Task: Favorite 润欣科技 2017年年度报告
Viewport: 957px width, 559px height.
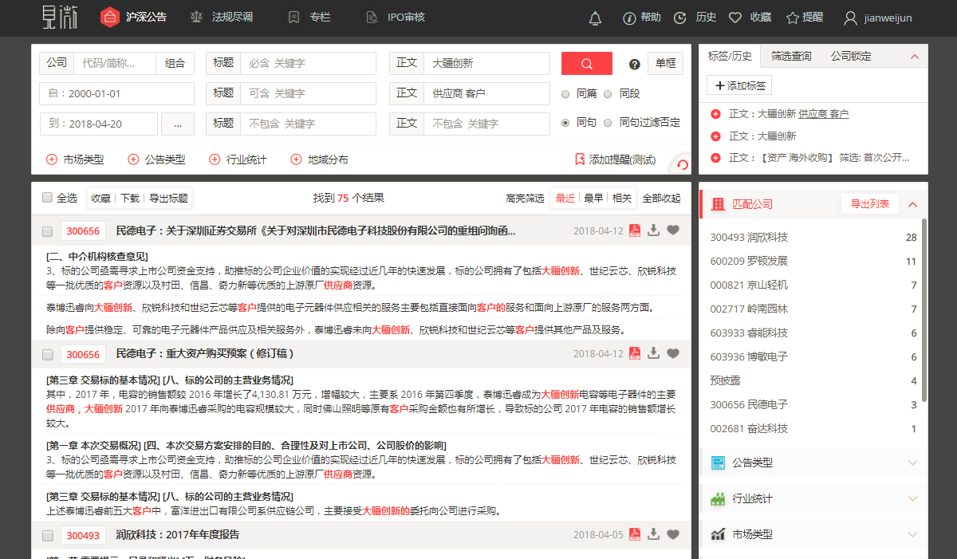Action: tap(673, 534)
